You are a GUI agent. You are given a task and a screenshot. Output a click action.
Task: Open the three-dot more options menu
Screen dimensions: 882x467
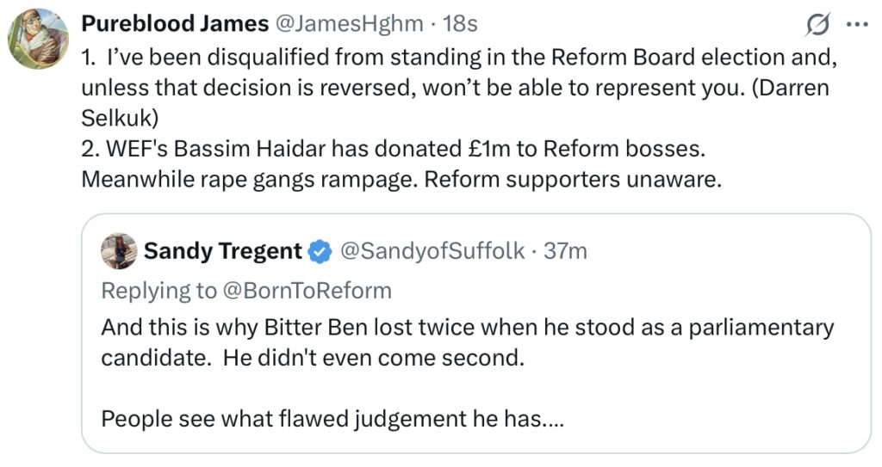tap(857, 25)
